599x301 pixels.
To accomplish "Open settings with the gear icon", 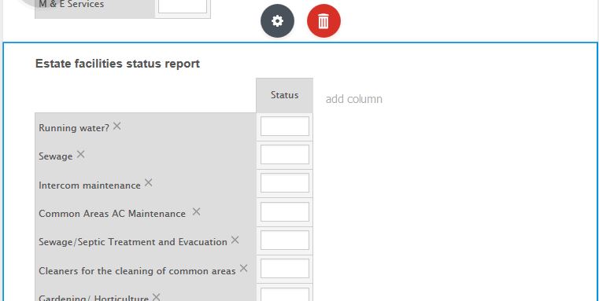I will 277,20.
